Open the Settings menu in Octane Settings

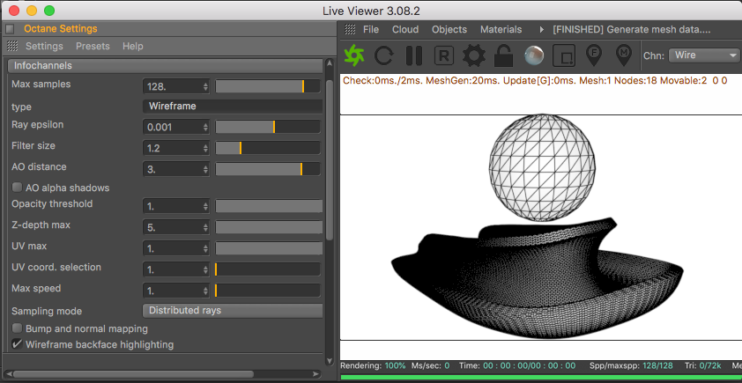[x=44, y=46]
